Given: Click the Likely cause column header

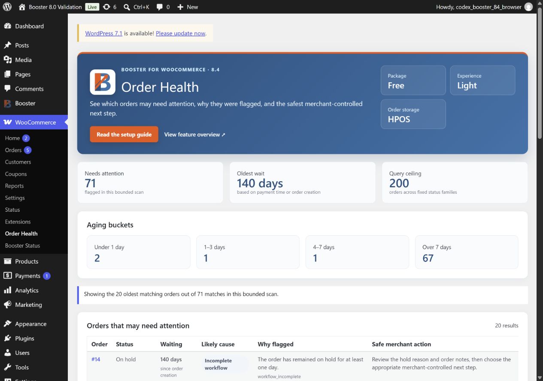Looking at the screenshot, I should pos(218,344).
